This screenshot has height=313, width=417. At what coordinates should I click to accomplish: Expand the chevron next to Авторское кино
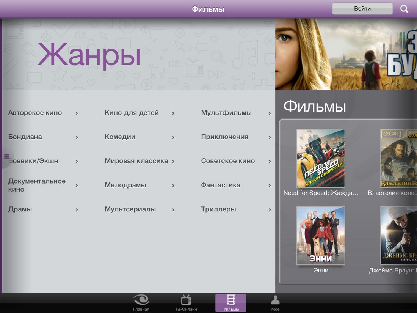coord(77,113)
